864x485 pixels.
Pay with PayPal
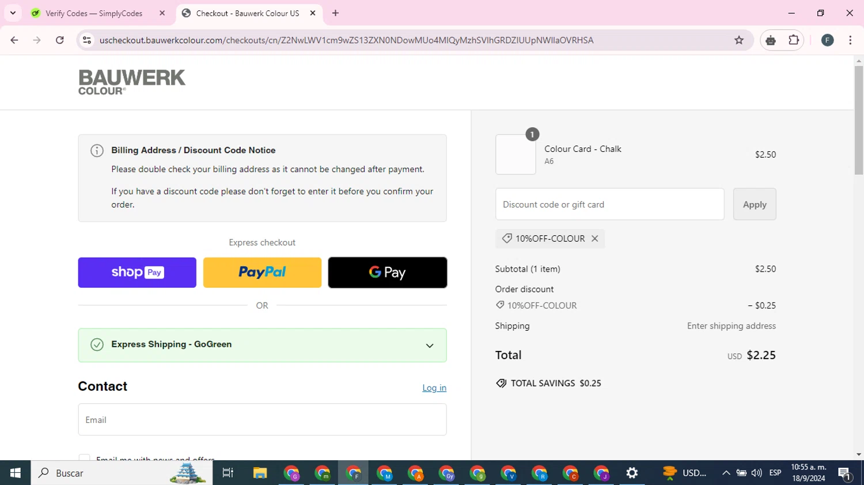pos(262,273)
